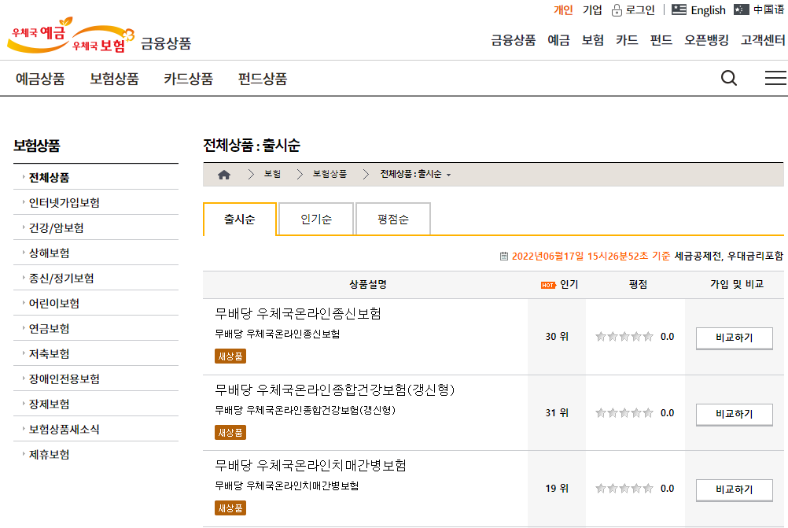Click 새상품 badge under 치매간병보험

point(230,508)
